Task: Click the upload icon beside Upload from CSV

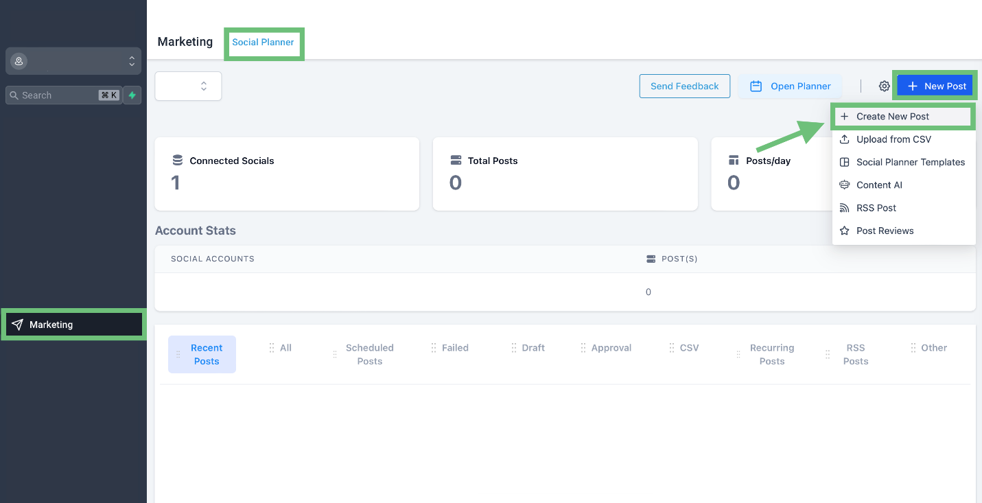Action: [845, 139]
